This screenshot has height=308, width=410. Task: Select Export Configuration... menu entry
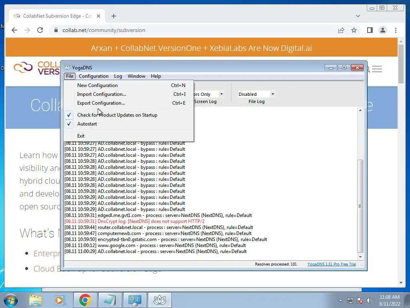tap(128, 103)
